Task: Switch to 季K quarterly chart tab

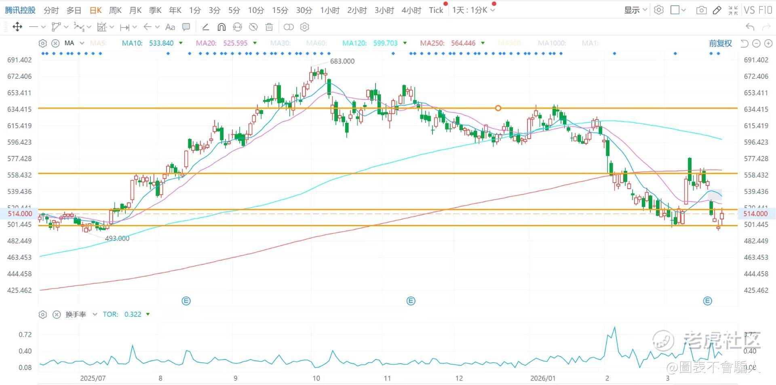Action: (155, 10)
